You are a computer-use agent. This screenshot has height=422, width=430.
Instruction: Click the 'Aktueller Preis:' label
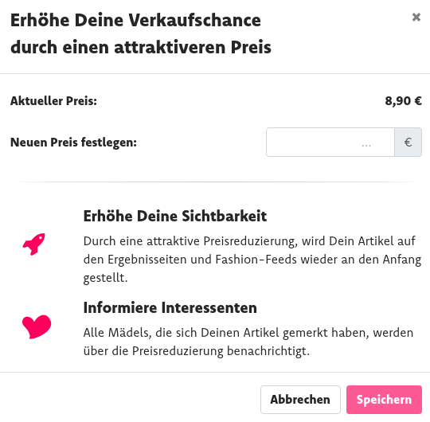click(x=54, y=101)
